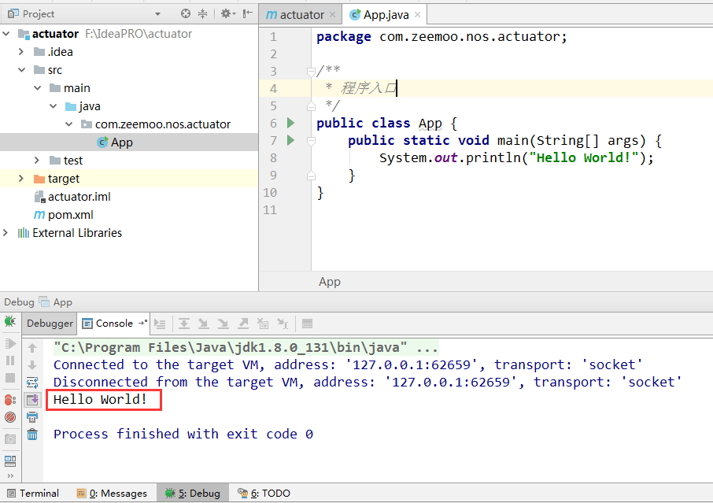Click the Up the stack trace arrow
The height and width of the screenshot is (503, 713).
pos(32,348)
